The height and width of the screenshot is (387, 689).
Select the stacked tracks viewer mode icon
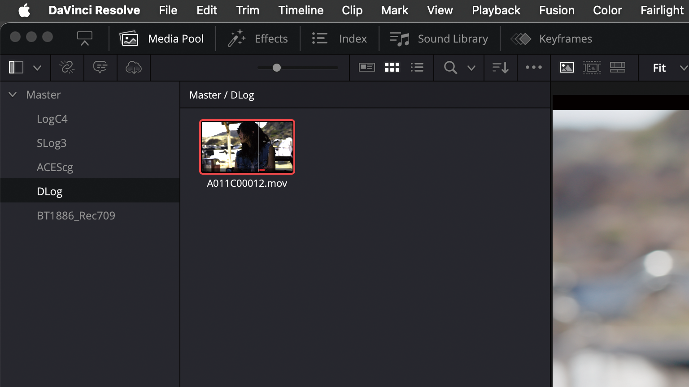pos(618,68)
